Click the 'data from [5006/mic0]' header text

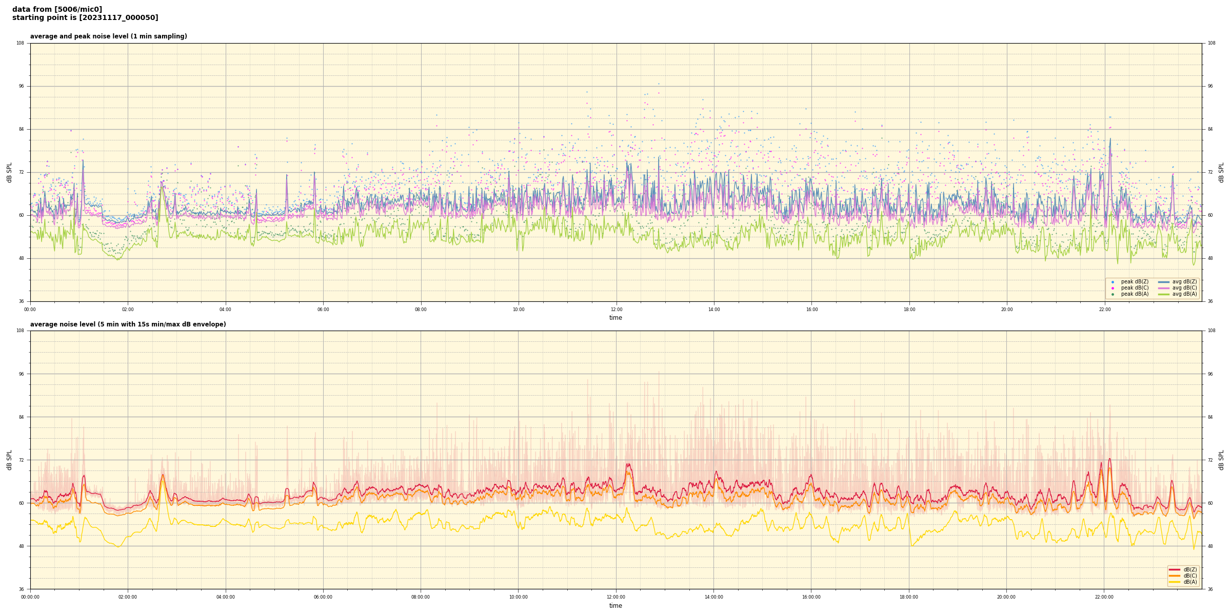tap(57, 9)
